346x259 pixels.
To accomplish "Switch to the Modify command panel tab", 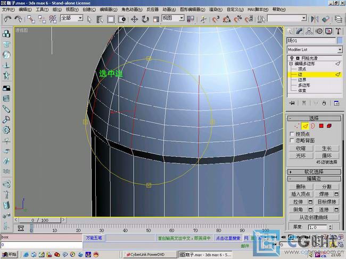I will pyautogui.click(x=300, y=31).
